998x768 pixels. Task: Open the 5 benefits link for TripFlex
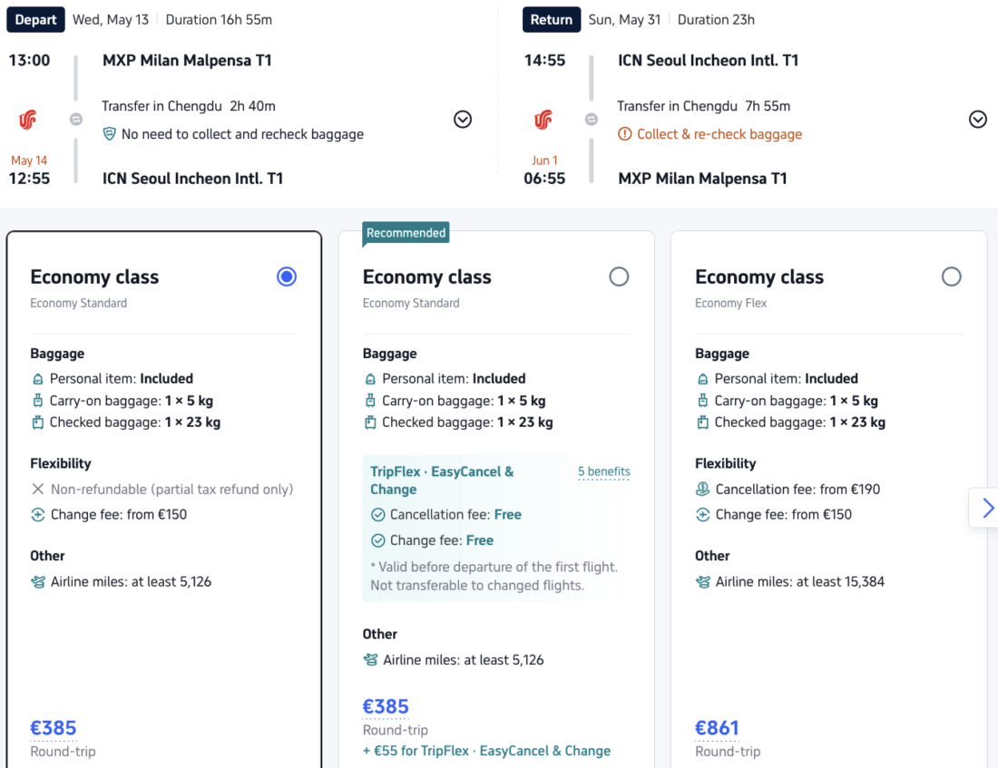(604, 472)
